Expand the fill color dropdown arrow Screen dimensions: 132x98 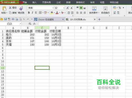54,13
